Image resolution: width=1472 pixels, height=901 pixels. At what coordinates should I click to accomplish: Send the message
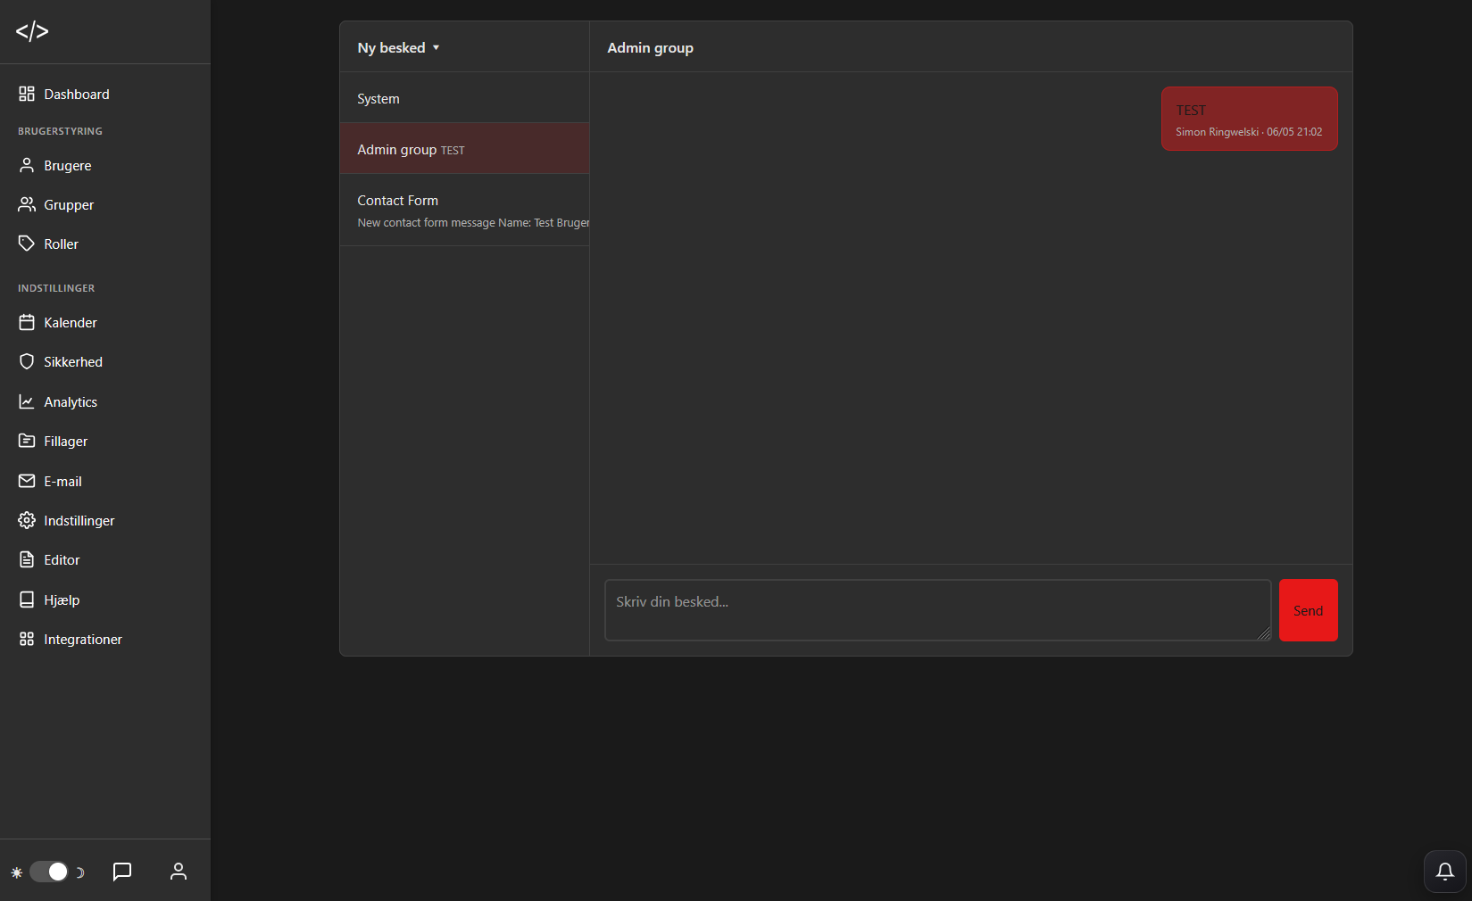point(1308,610)
